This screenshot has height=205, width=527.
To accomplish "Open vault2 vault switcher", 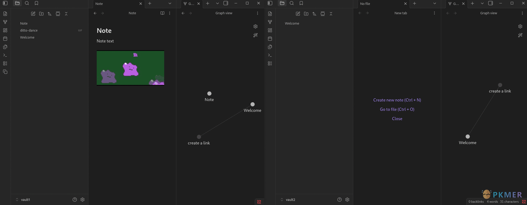I will (288, 200).
